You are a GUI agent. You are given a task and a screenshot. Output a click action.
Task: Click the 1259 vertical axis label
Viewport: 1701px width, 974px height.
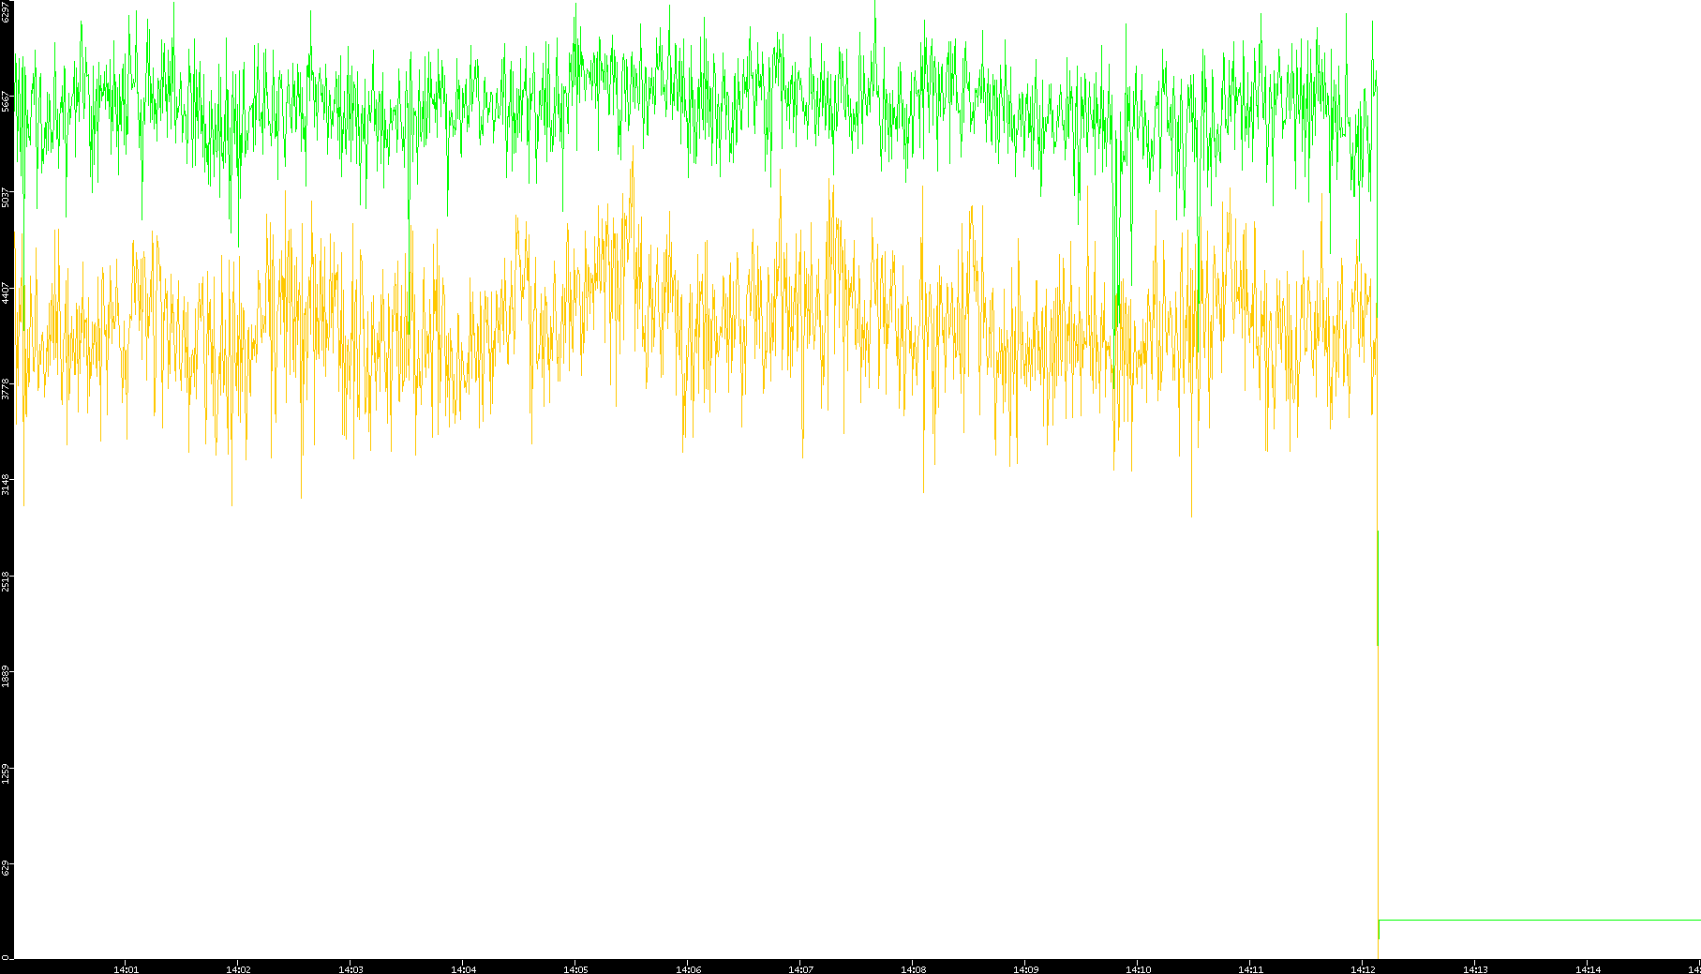pos(6,772)
